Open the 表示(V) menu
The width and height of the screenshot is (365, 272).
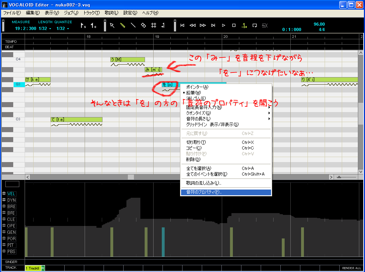pyautogui.click(x=52, y=13)
